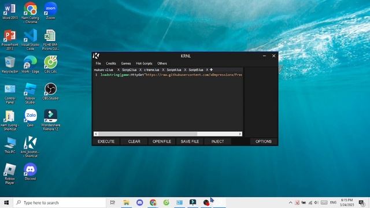The height and width of the screenshot is (208, 370).
Task: Click the loadstring code line in editor
Action: coord(171,75)
